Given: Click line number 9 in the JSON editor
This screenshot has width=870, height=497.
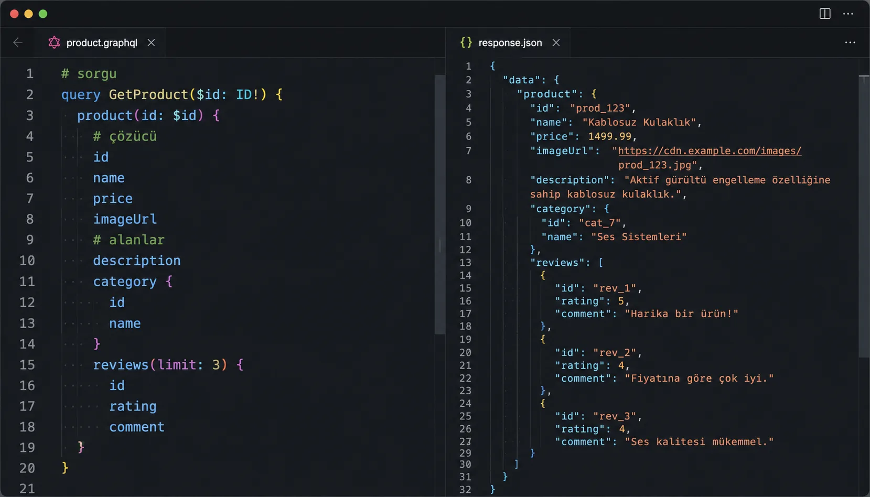Looking at the screenshot, I should (468, 209).
